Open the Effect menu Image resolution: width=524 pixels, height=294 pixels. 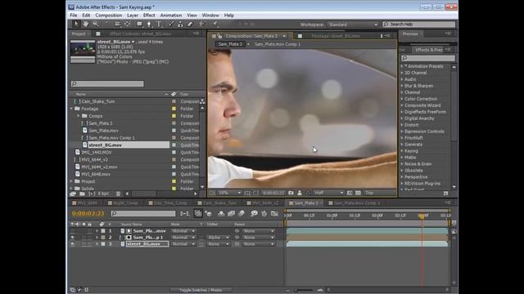tap(149, 16)
